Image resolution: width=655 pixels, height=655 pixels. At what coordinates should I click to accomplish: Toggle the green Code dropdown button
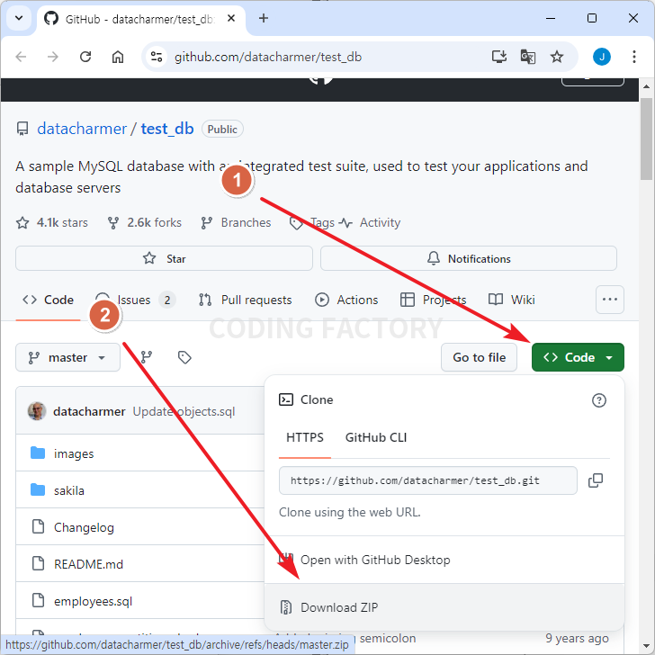pyautogui.click(x=578, y=357)
